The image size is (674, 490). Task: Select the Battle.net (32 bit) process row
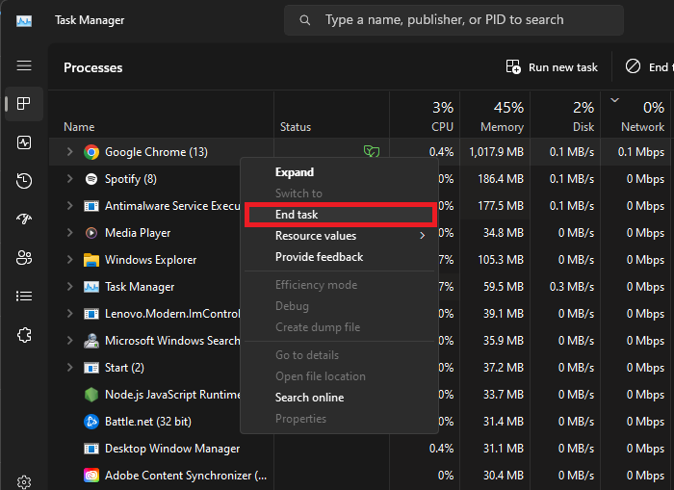coord(147,422)
